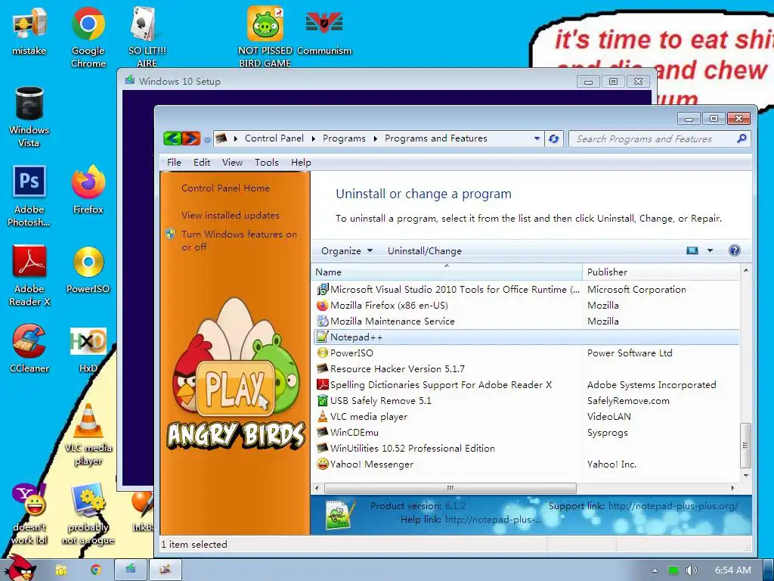
Task: Launch NOT PISSED BIRD GAME icon
Action: [265, 37]
